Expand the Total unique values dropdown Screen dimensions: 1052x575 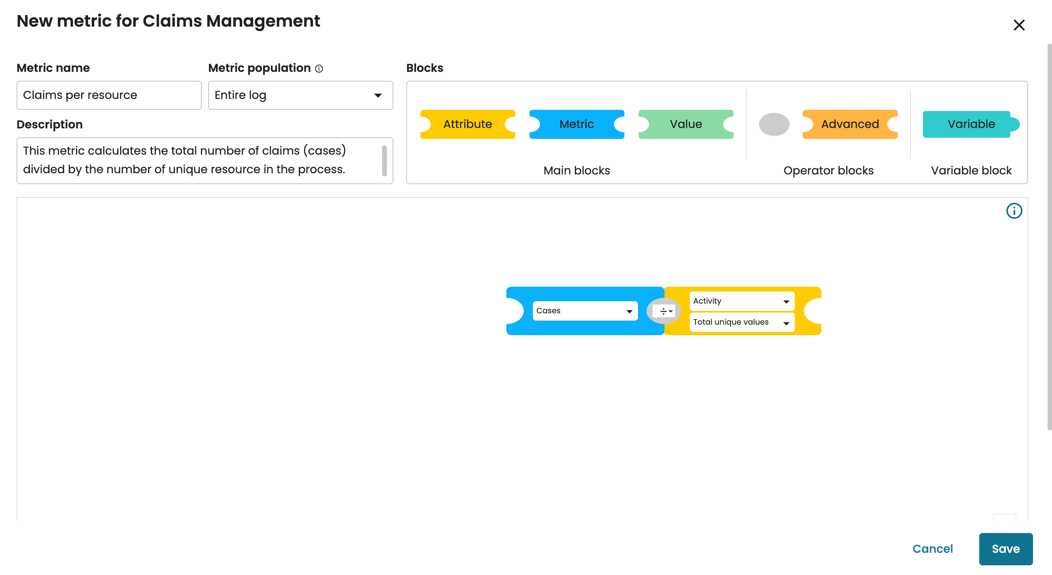(741, 322)
